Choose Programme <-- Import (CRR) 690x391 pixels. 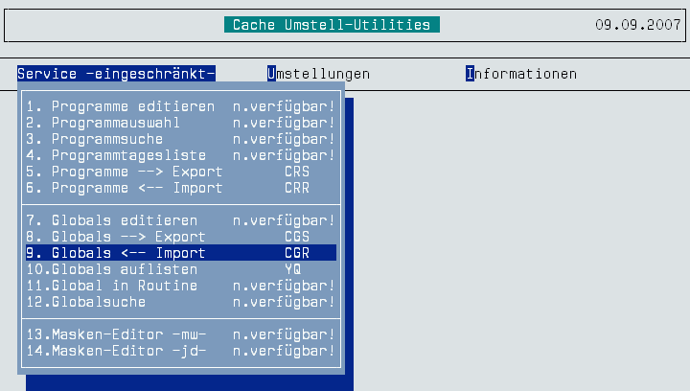(x=181, y=188)
